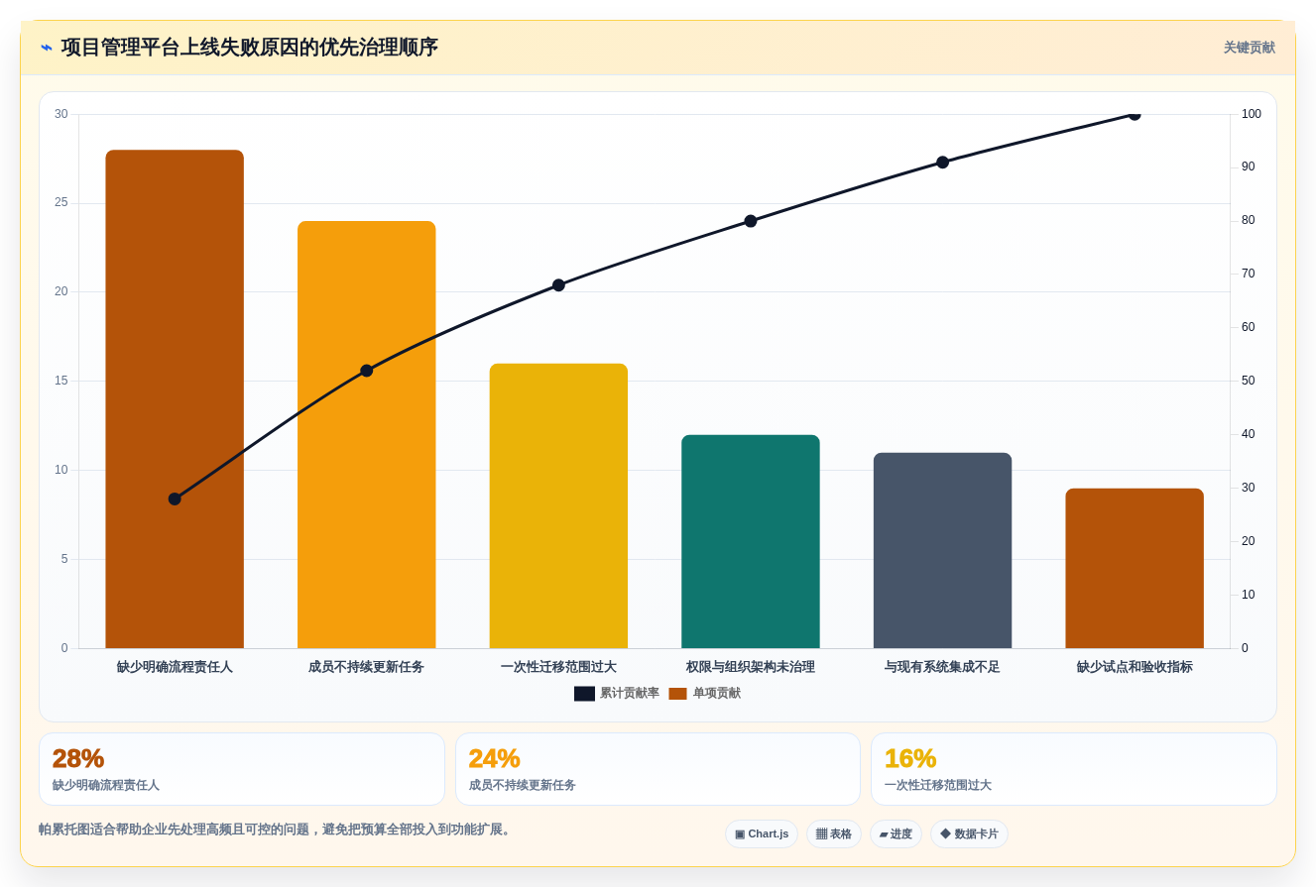Click line point above 权限与组织架构未治理 bar
The height and width of the screenshot is (887, 1316).
pos(751,221)
